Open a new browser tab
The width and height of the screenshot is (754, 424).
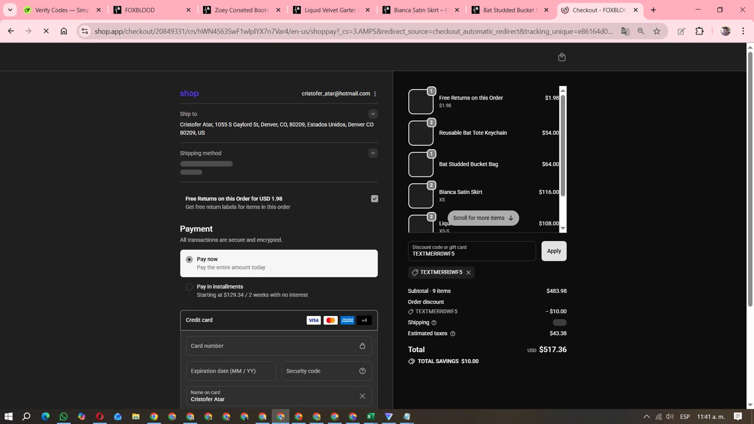[653, 10]
